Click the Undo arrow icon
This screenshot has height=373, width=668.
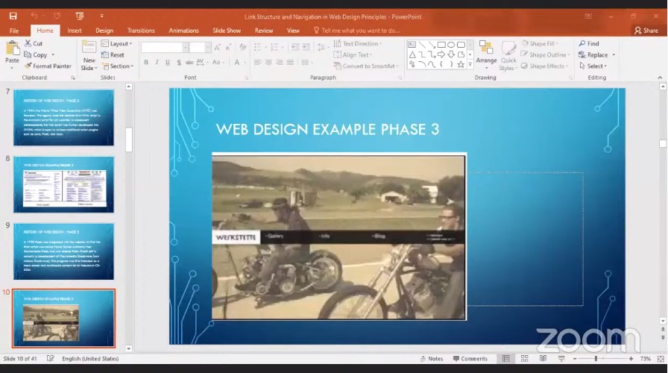pos(34,16)
